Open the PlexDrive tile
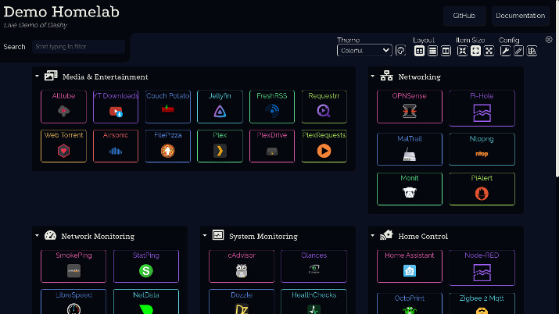Viewport: 559px width, 314px height. (x=272, y=146)
